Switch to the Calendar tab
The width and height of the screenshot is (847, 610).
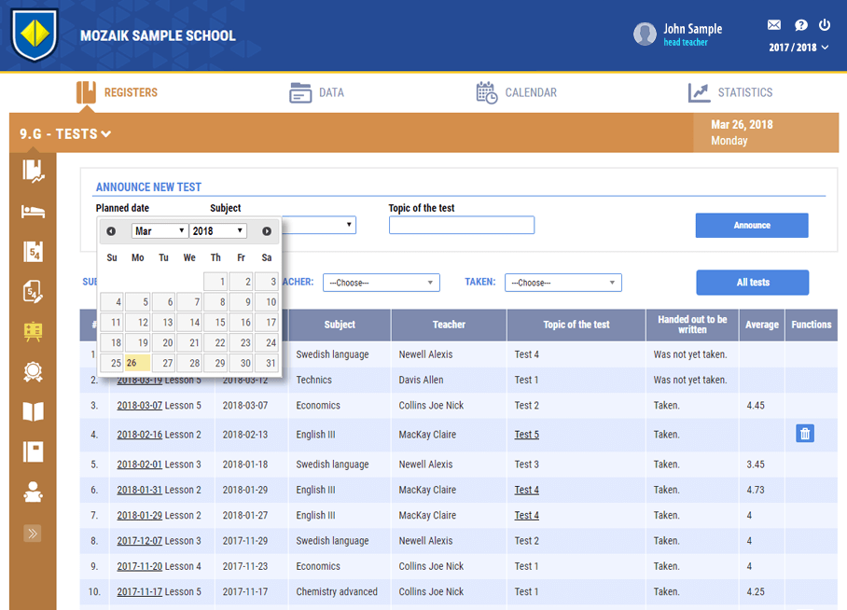tap(516, 92)
